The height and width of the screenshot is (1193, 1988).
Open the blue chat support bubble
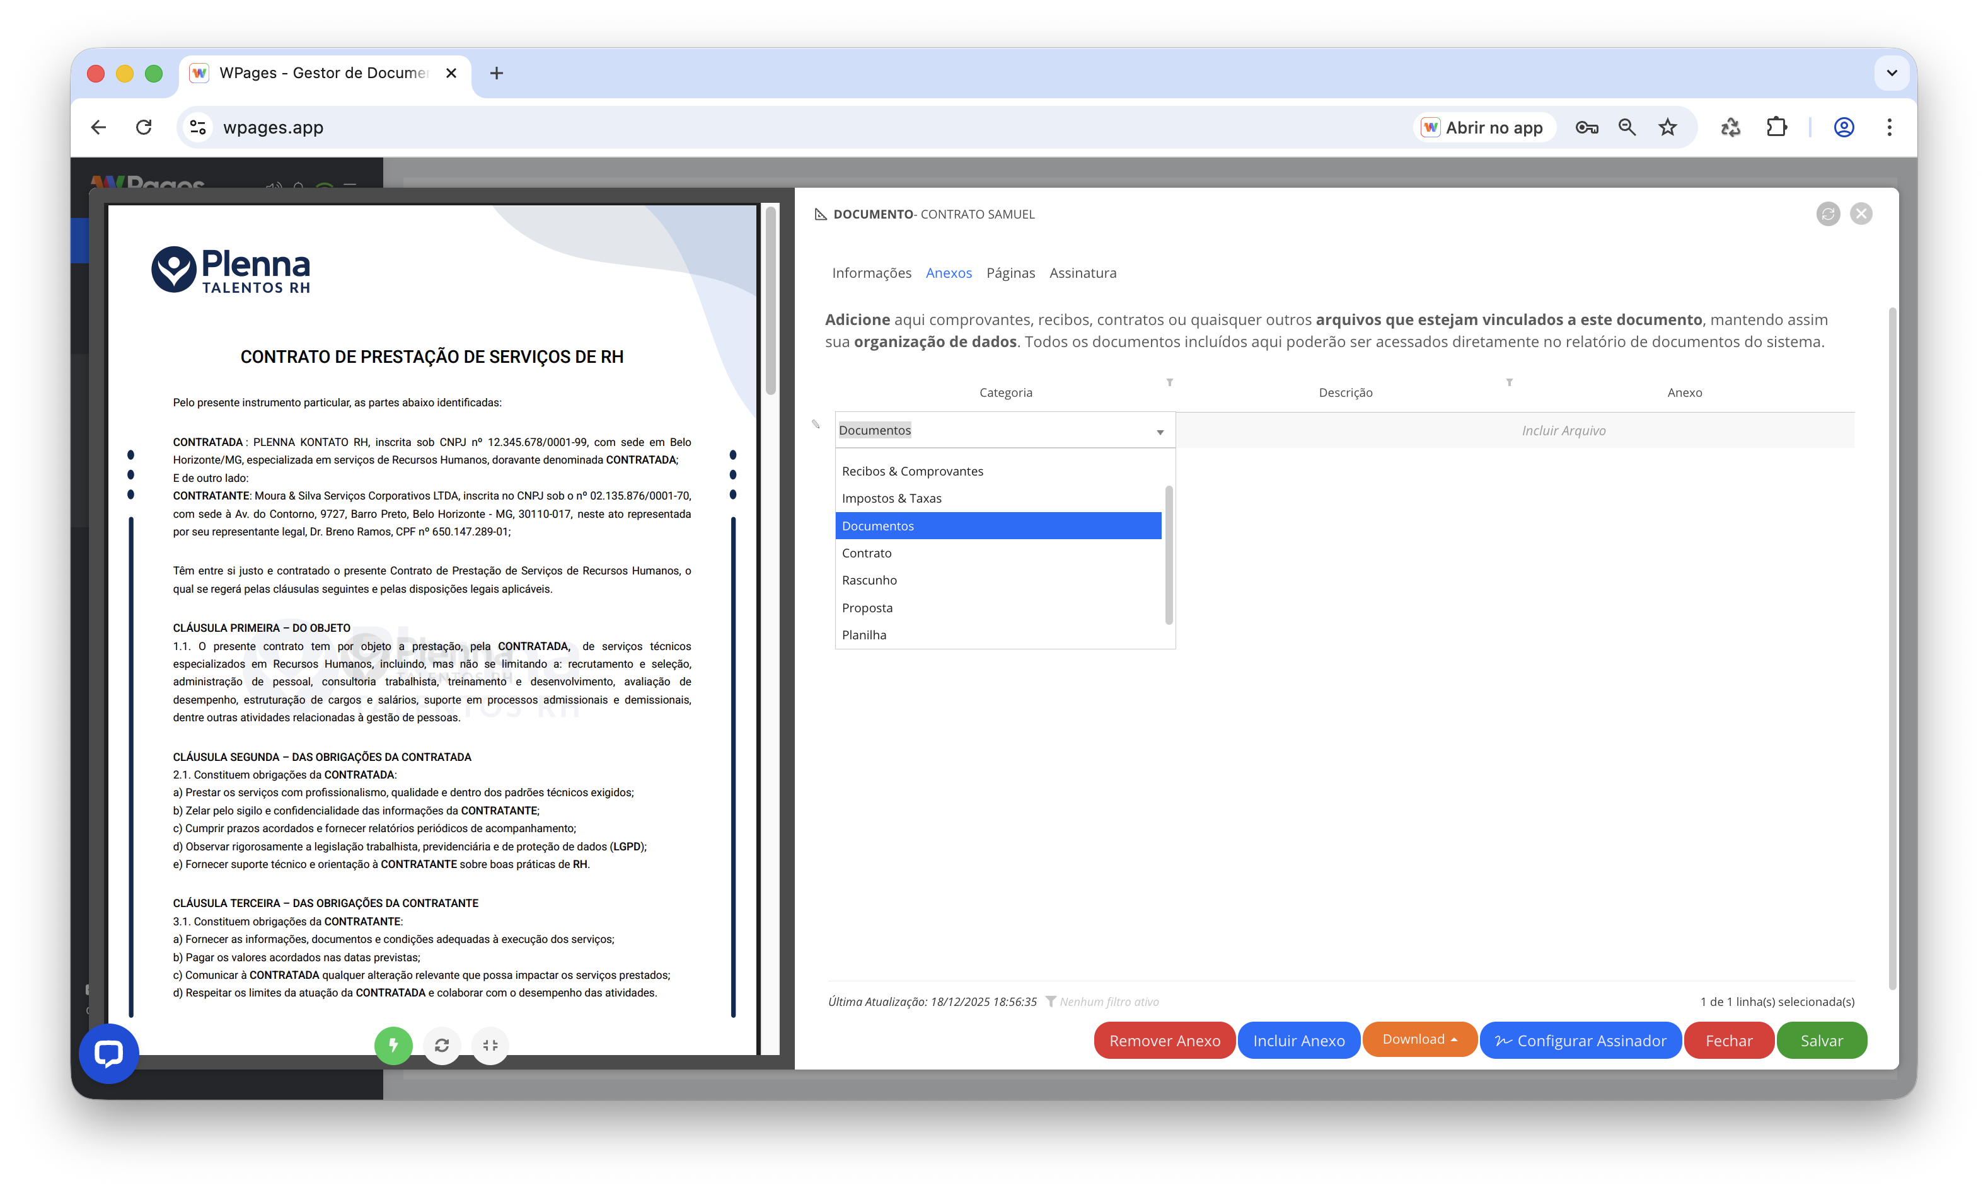[x=108, y=1053]
